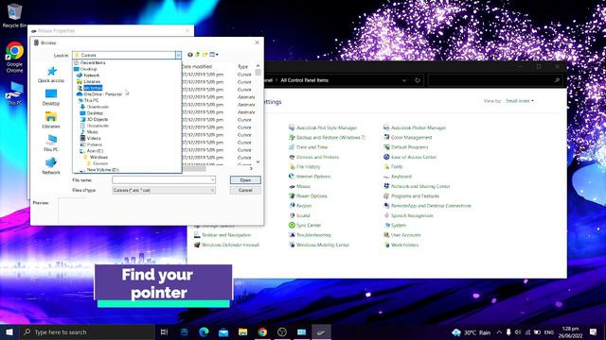Open the File name dropdown arrow
Image resolution: width=606 pixels, height=340 pixels.
click(212, 180)
